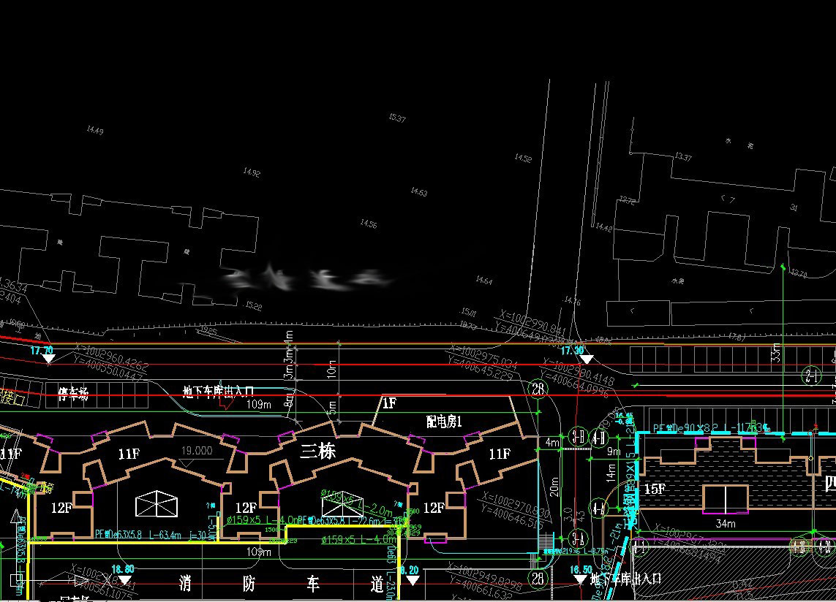Image resolution: width=836 pixels, height=602 pixels.
Task: Select the 1F label above 配电房1
Action: [x=389, y=403]
